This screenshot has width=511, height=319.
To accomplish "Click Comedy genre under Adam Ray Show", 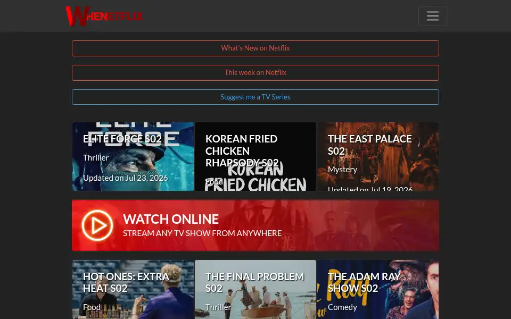I will (342, 307).
